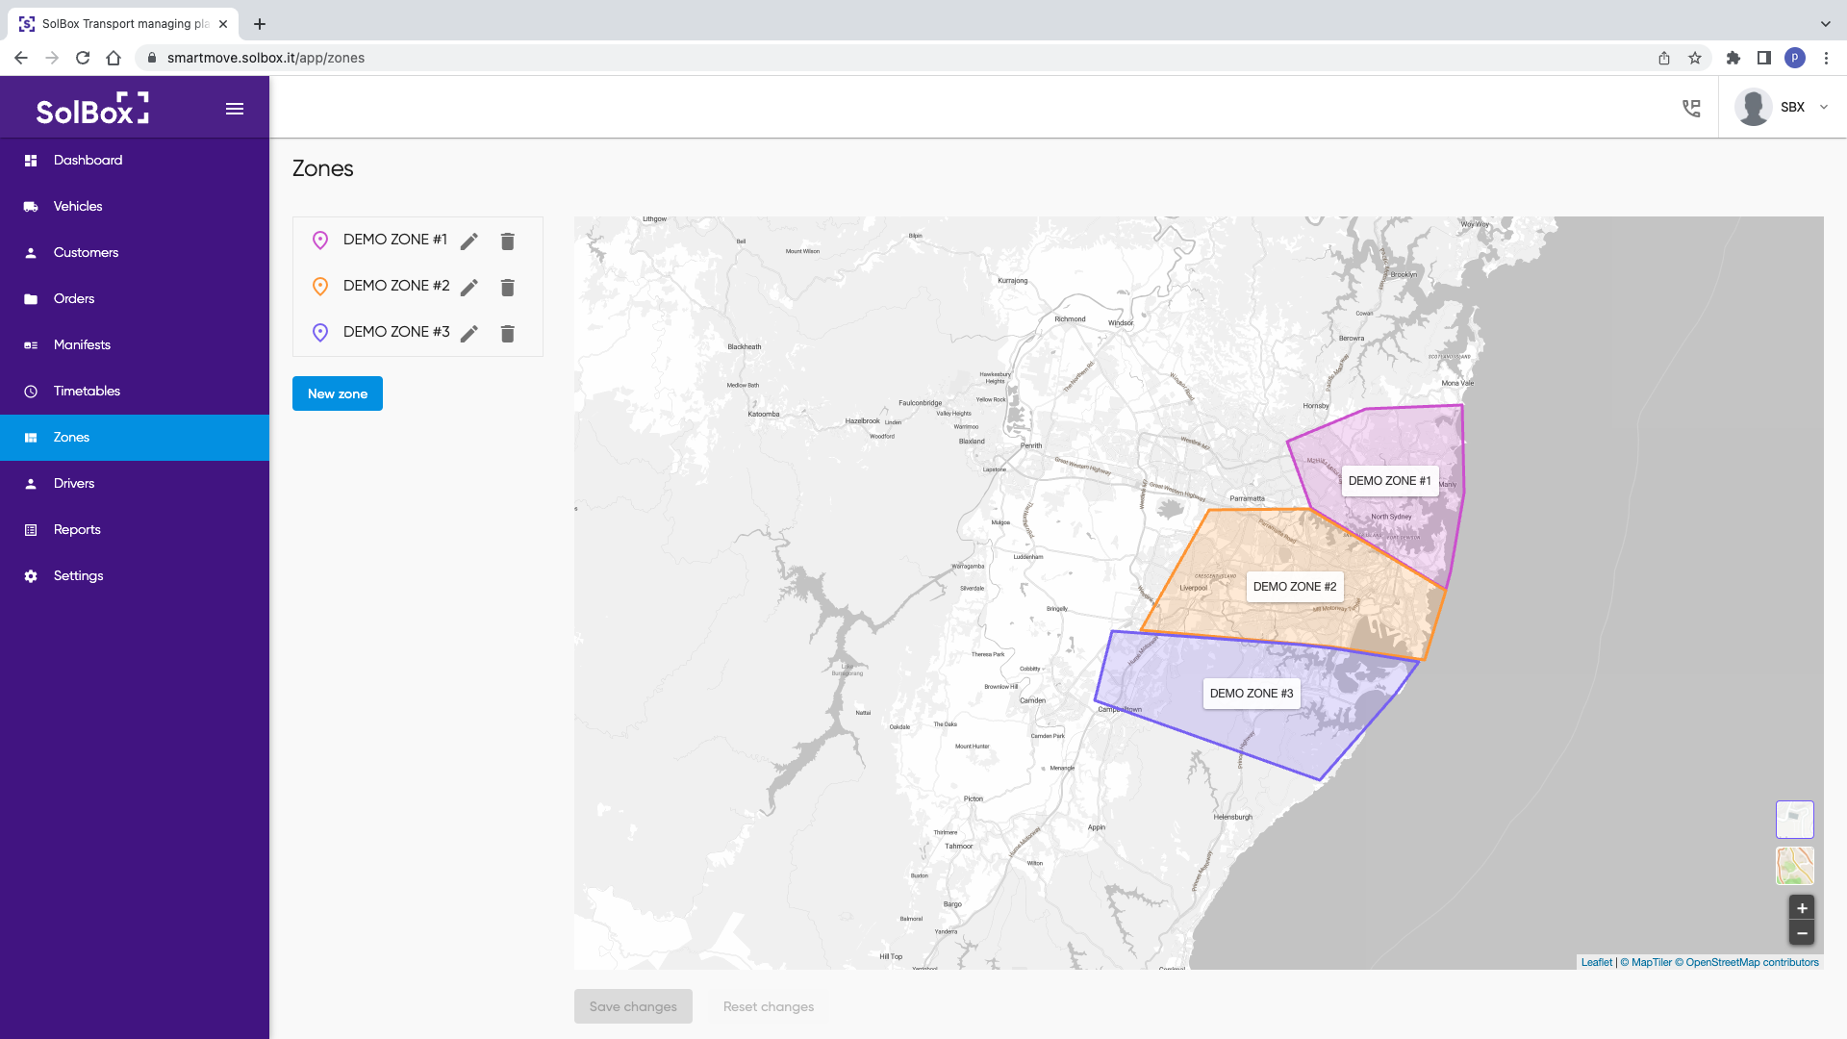The height and width of the screenshot is (1039, 1847).
Task: Go to Customers in sidebar
Action: click(135, 253)
